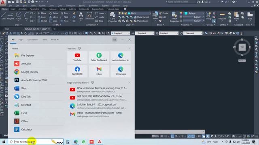Toggle ortho mode in status bar

(172, 136)
